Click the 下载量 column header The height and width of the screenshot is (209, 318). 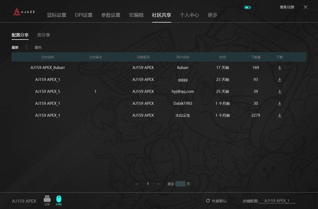256,57
